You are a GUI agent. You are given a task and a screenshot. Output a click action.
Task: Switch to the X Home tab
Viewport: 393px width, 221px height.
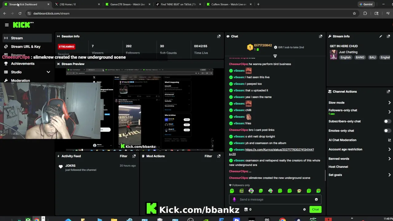coord(77,4)
